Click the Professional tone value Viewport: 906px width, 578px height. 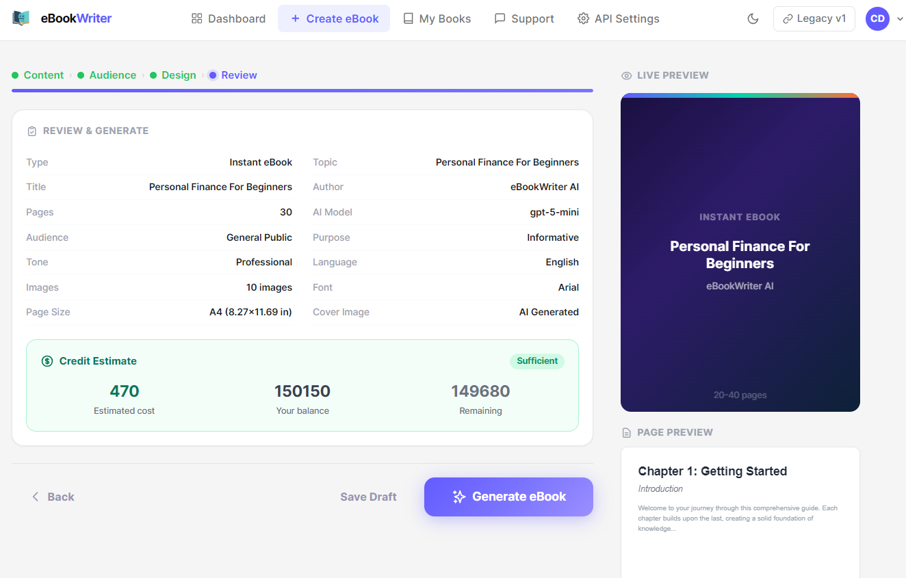(264, 262)
